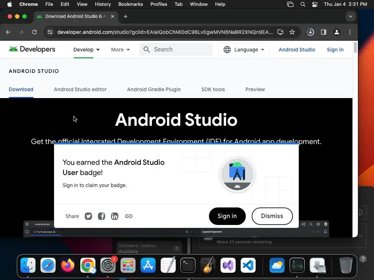The width and height of the screenshot is (374, 280).
Task: Click the black Sign in button
Action: click(227, 216)
